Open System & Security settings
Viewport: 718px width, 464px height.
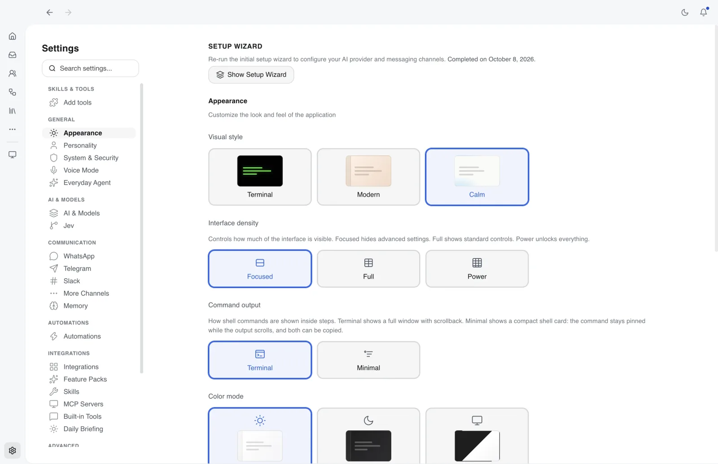pos(89,158)
